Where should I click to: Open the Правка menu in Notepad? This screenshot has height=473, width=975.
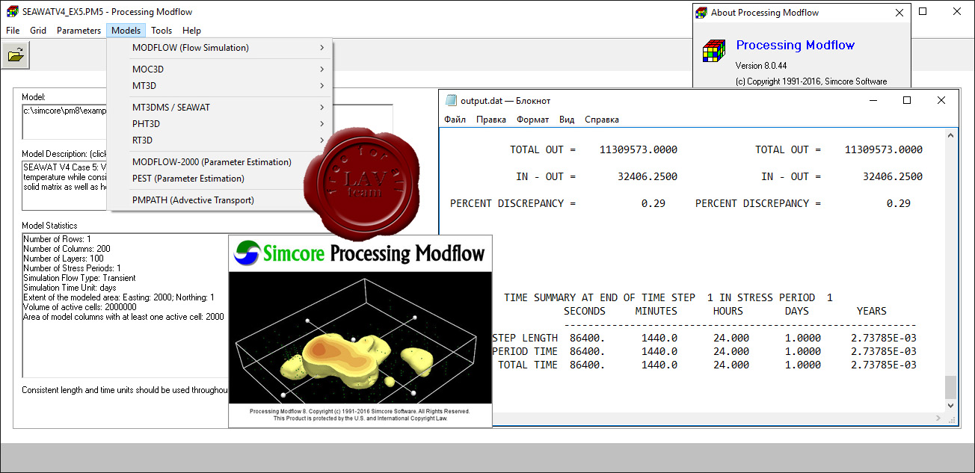[x=491, y=120]
